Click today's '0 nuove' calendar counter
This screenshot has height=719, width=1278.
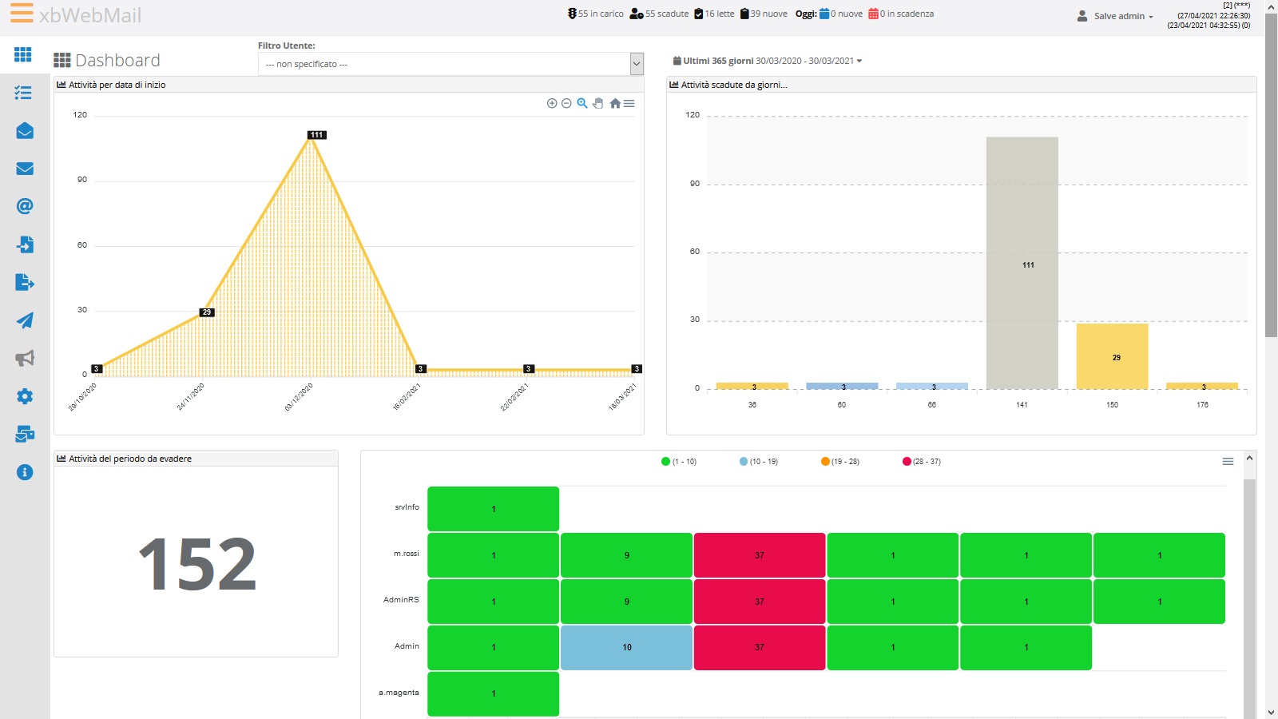841,14
